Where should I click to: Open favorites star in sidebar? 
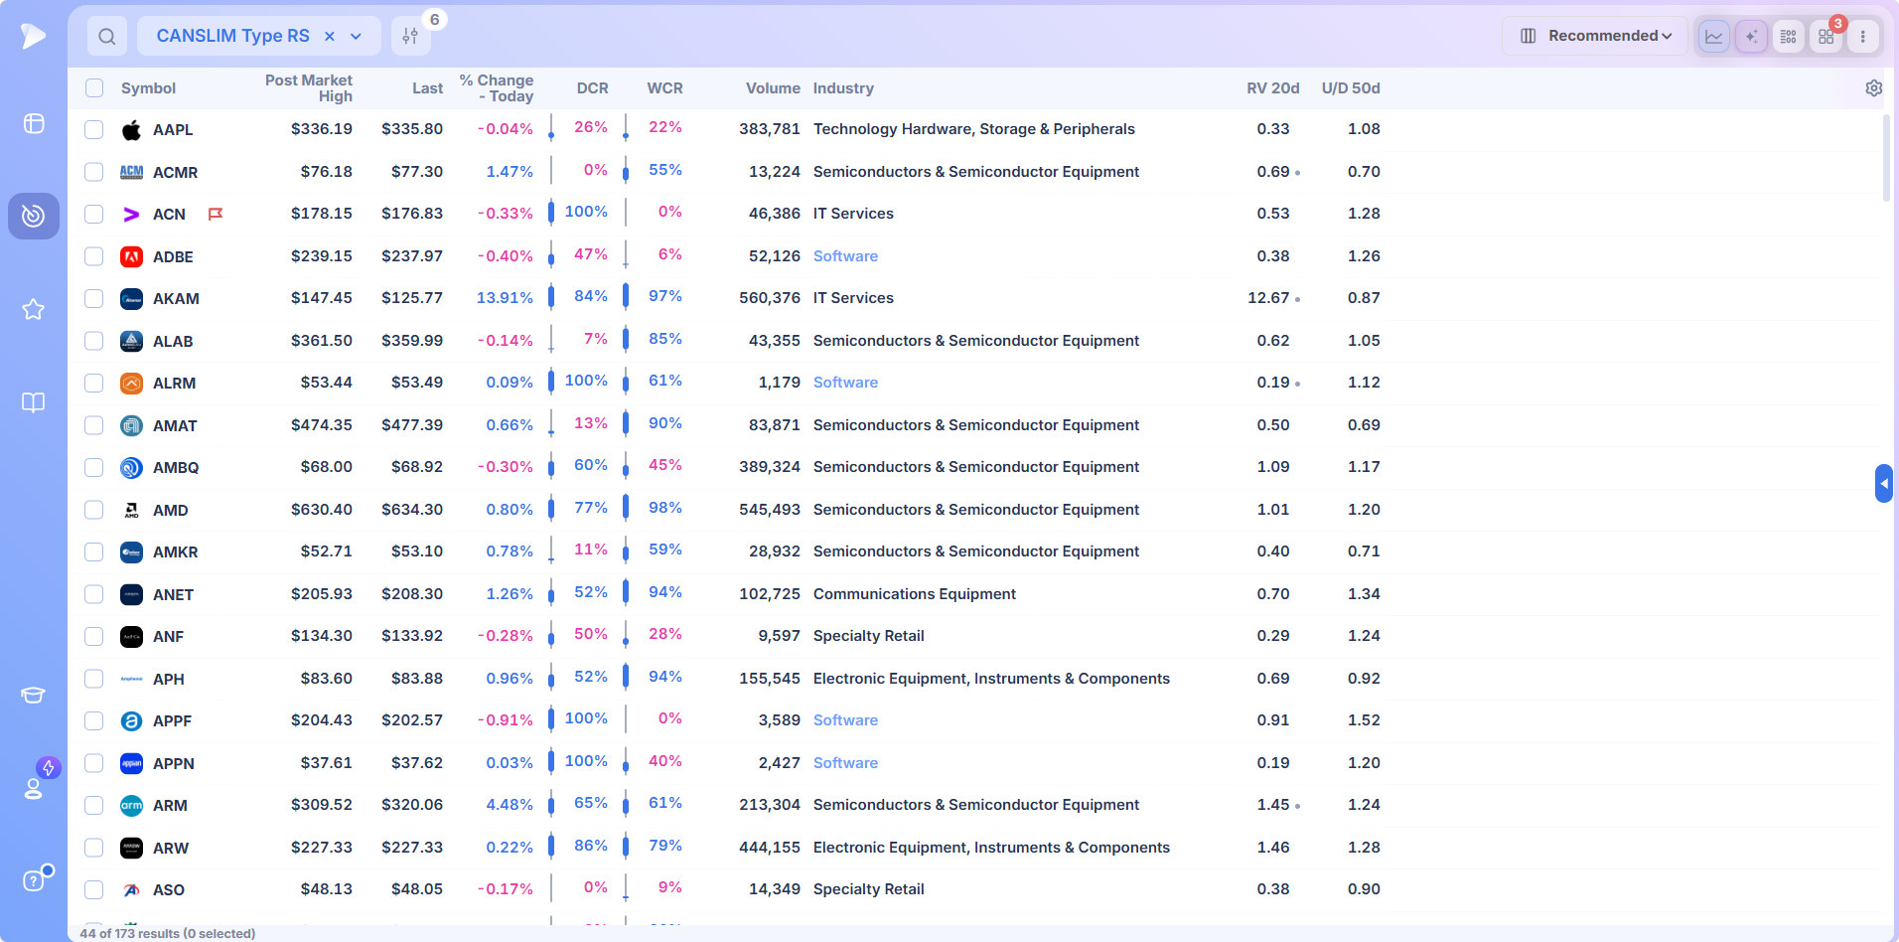click(34, 309)
